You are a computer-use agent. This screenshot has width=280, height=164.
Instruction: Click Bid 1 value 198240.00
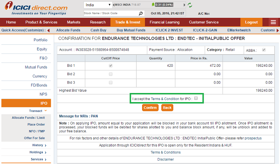click(264, 66)
